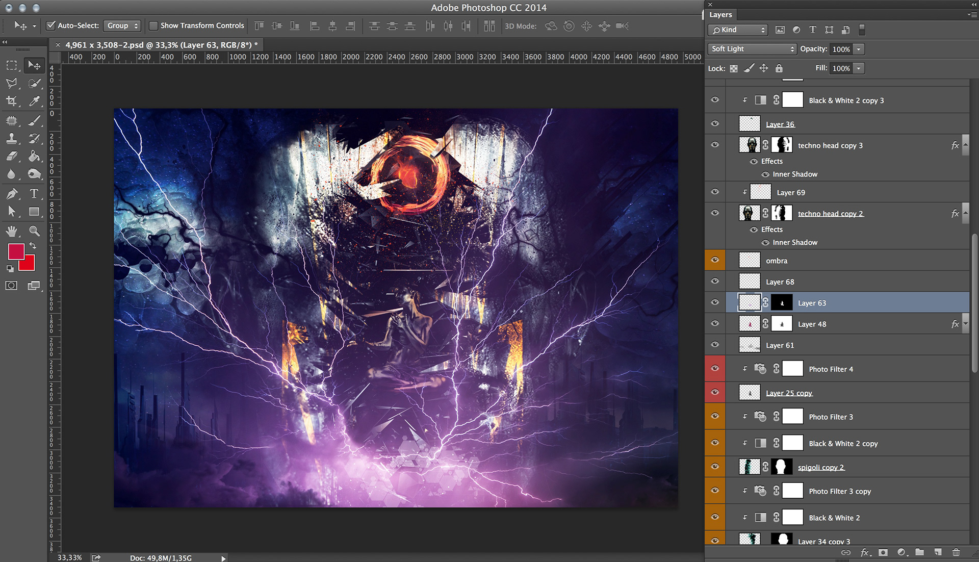The image size is (979, 562).
Task: Select the Eyedropper tool
Action: (x=34, y=101)
